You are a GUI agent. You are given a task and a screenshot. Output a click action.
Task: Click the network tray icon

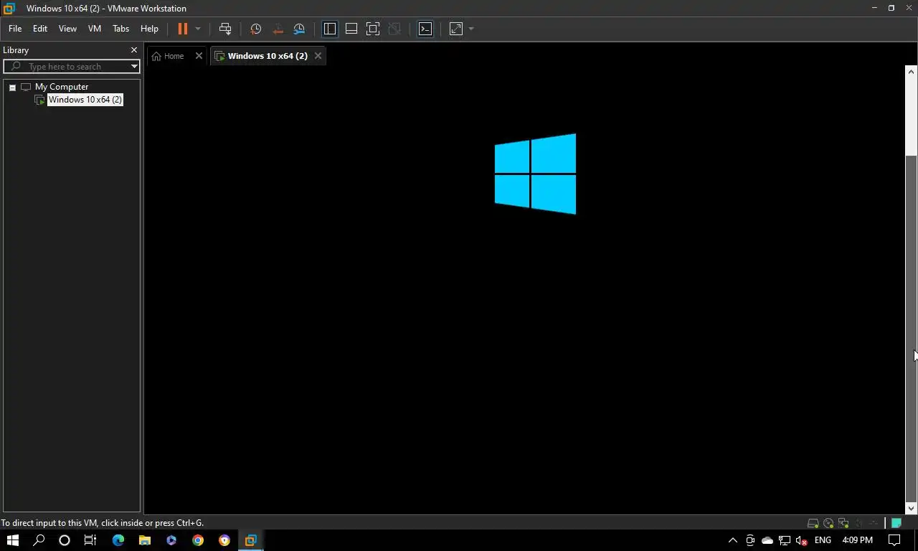pos(785,540)
